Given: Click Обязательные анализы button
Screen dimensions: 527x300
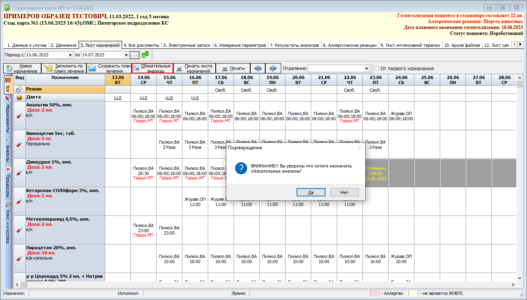Looking at the screenshot, I should (152, 68).
